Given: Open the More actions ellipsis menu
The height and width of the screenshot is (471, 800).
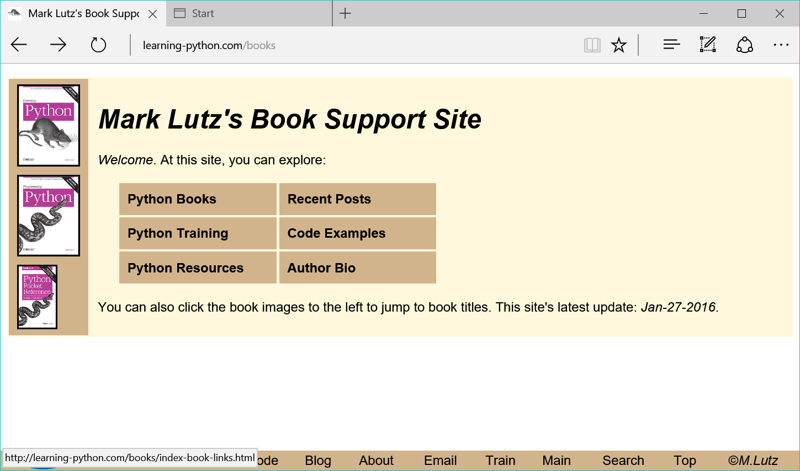Looking at the screenshot, I should tap(781, 45).
